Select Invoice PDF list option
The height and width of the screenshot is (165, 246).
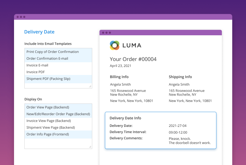click(x=36, y=72)
